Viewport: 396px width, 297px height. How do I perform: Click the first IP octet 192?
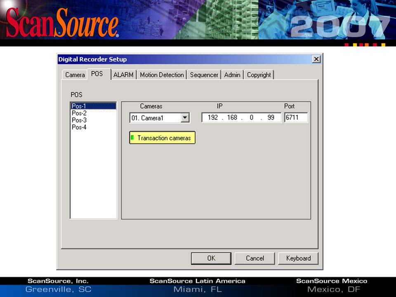pos(213,118)
